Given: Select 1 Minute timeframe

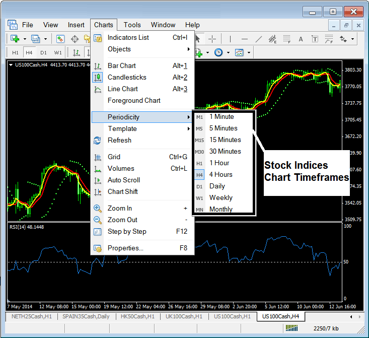Looking at the screenshot, I should click(223, 116).
